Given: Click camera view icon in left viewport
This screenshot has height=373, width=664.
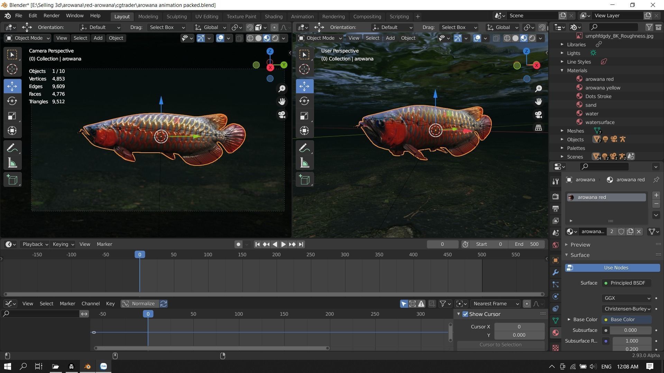Looking at the screenshot, I should pyautogui.click(x=282, y=115).
